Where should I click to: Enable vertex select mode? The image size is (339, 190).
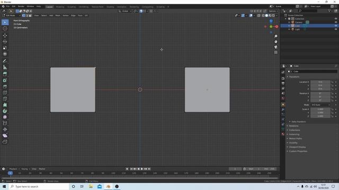[23, 15]
